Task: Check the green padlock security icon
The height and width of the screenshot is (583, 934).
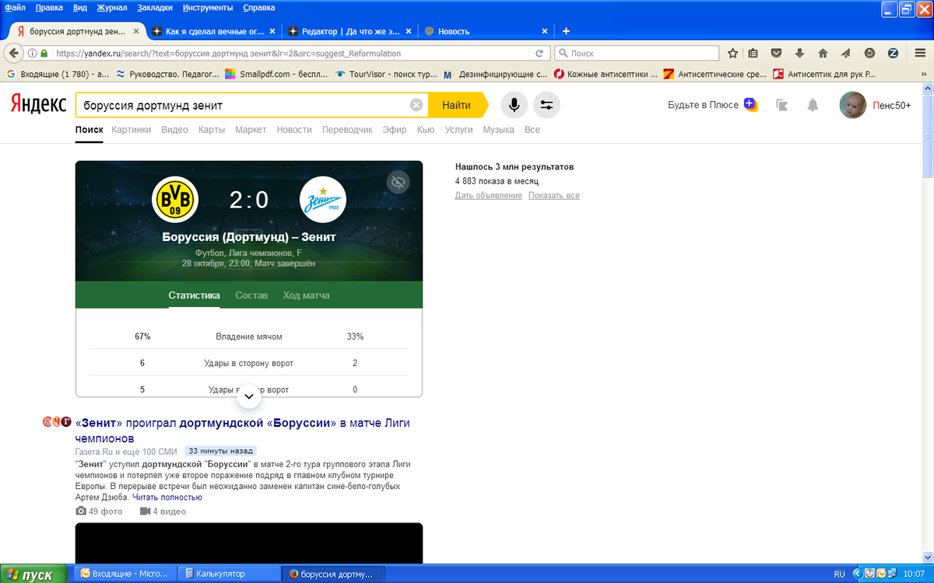Action: pyautogui.click(x=44, y=54)
